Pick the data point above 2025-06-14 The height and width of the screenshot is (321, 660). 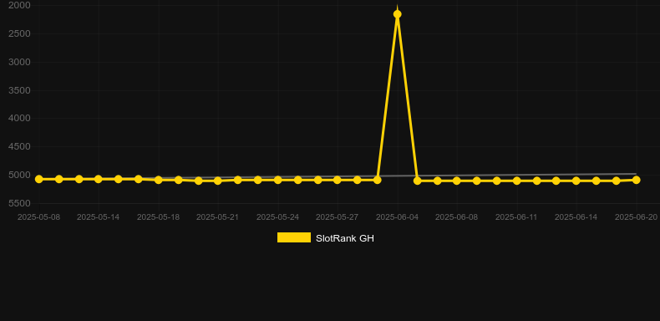click(x=576, y=181)
